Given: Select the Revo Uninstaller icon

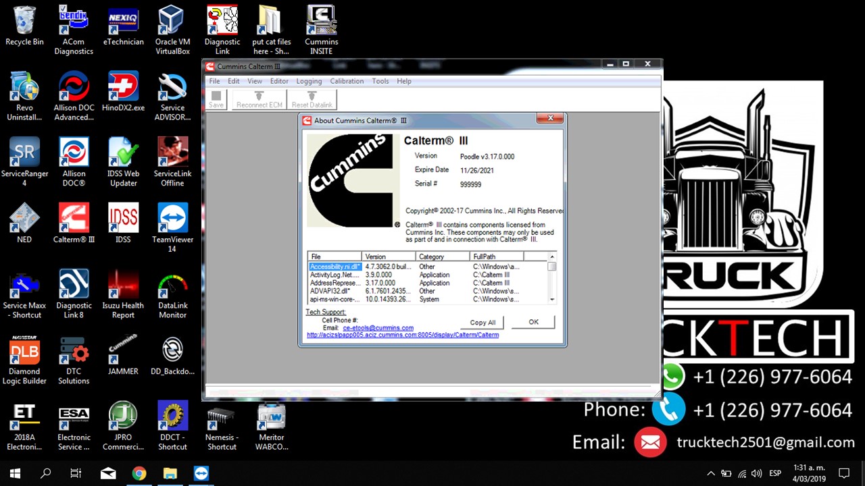Looking at the screenshot, I should [24, 97].
